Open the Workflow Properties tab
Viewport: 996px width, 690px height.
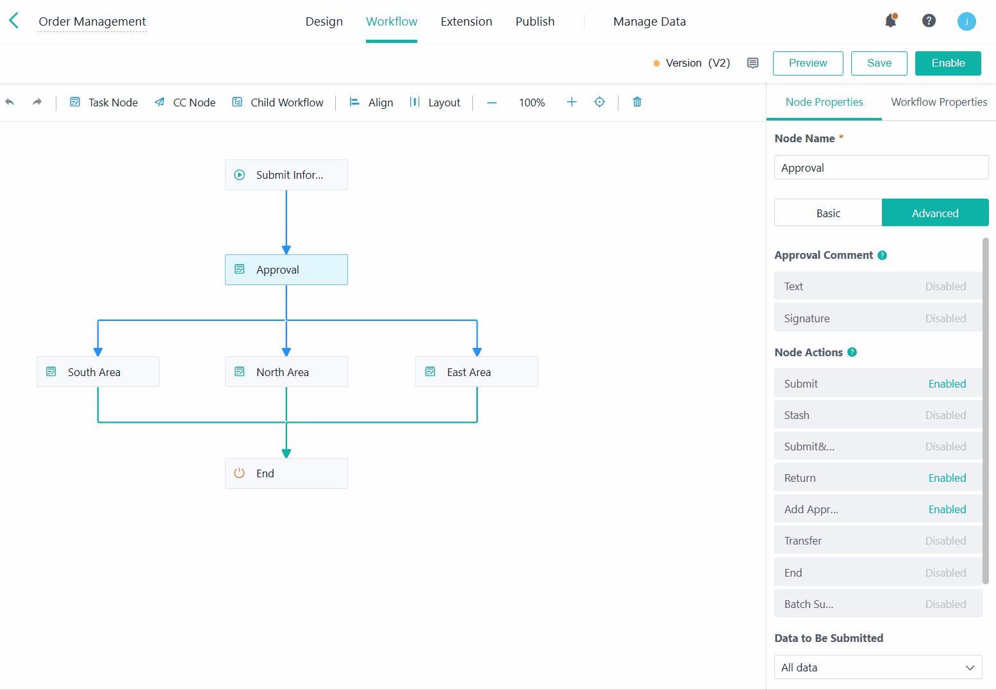click(938, 102)
